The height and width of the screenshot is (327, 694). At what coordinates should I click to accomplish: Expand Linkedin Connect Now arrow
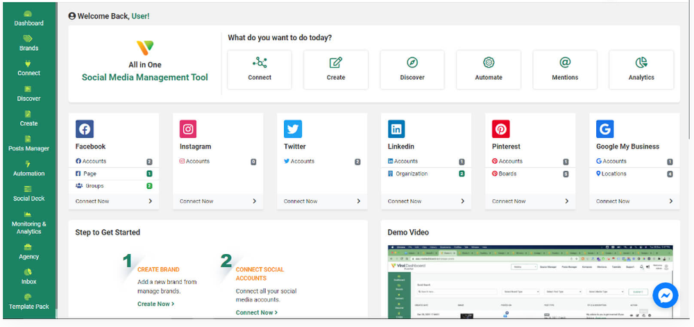(462, 201)
